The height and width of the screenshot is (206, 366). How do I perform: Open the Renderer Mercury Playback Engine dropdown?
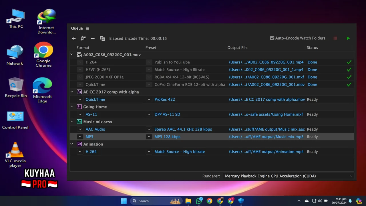[289, 176]
